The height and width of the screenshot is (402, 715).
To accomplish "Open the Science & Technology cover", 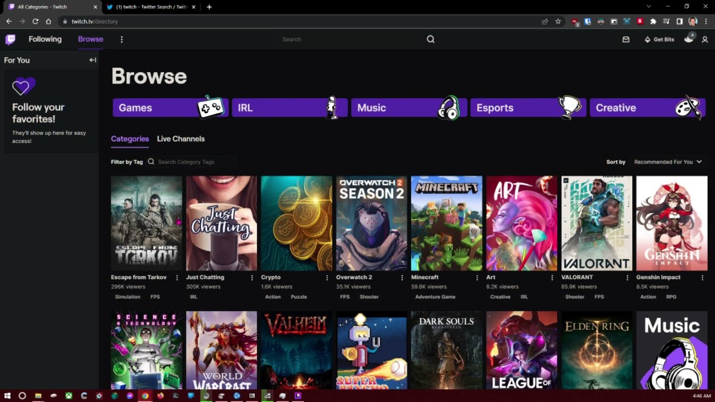I will (146, 350).
